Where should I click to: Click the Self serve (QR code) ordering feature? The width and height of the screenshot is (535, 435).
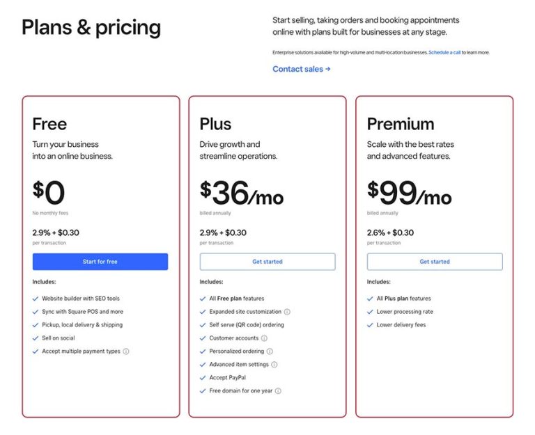pyautogui.click(x=247, y=325)
